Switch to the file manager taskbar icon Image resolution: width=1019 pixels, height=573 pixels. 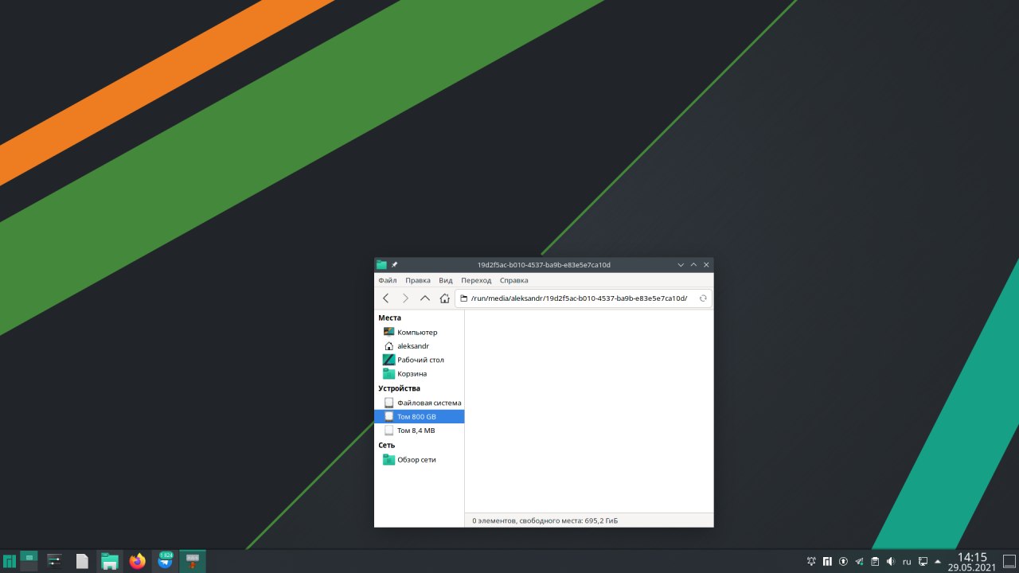pos(110,561)
